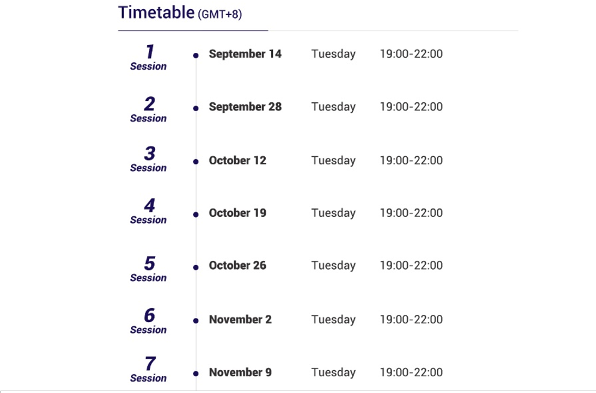Click the September 28 date
The height and width of the screenshot is (393, 596).
(245, 107)
